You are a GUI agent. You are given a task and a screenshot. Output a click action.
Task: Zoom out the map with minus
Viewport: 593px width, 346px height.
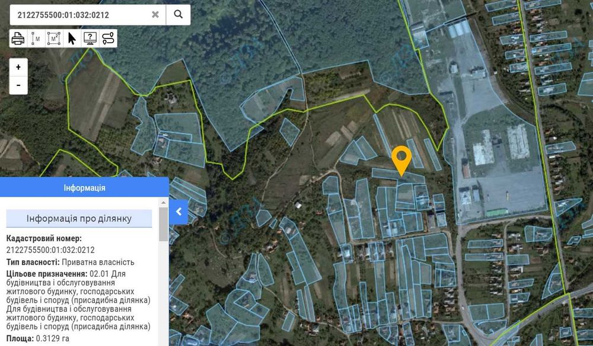(18, 85)
